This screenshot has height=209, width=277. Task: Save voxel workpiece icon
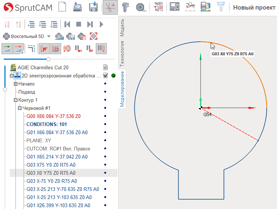tap(71, 36)
